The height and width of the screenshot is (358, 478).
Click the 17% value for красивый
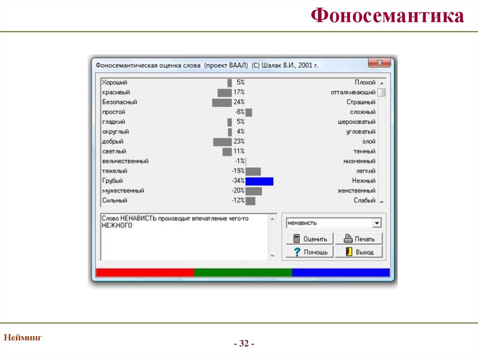[239, 92]
